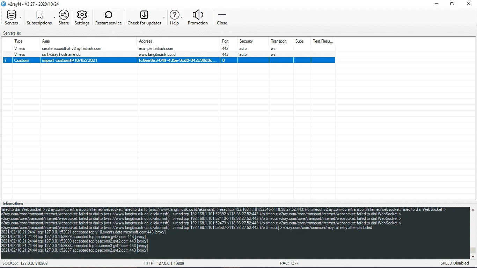Click the HTTP address 127.0.0.1:10809

pyautogui.click(x=170, y=263)
